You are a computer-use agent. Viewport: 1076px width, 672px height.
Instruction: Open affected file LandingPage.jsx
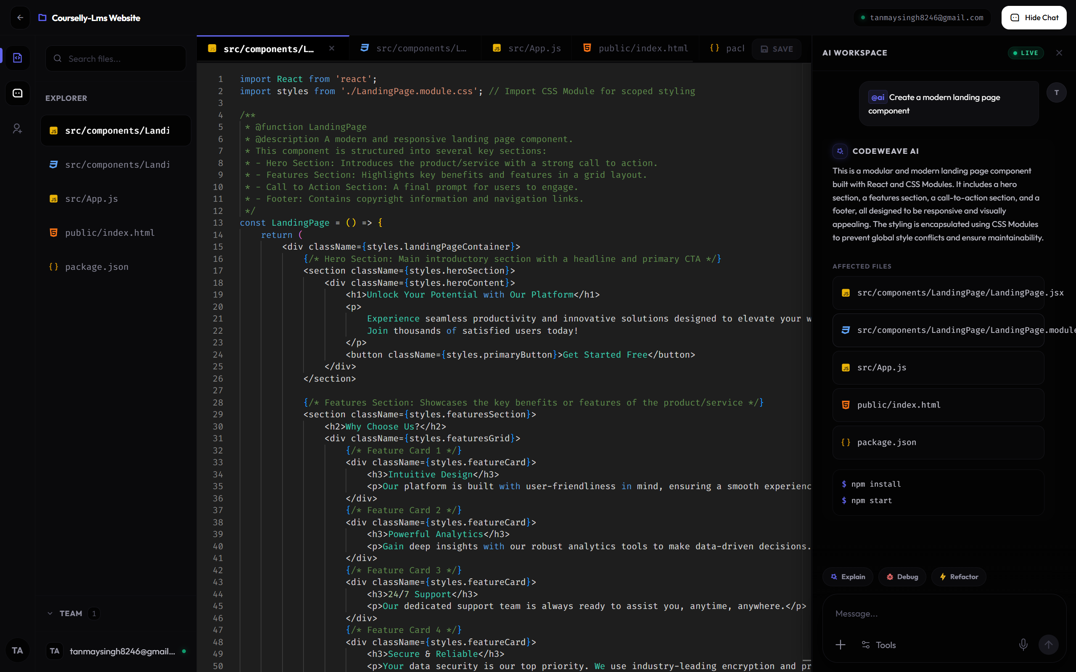click(x=938, y=293)
